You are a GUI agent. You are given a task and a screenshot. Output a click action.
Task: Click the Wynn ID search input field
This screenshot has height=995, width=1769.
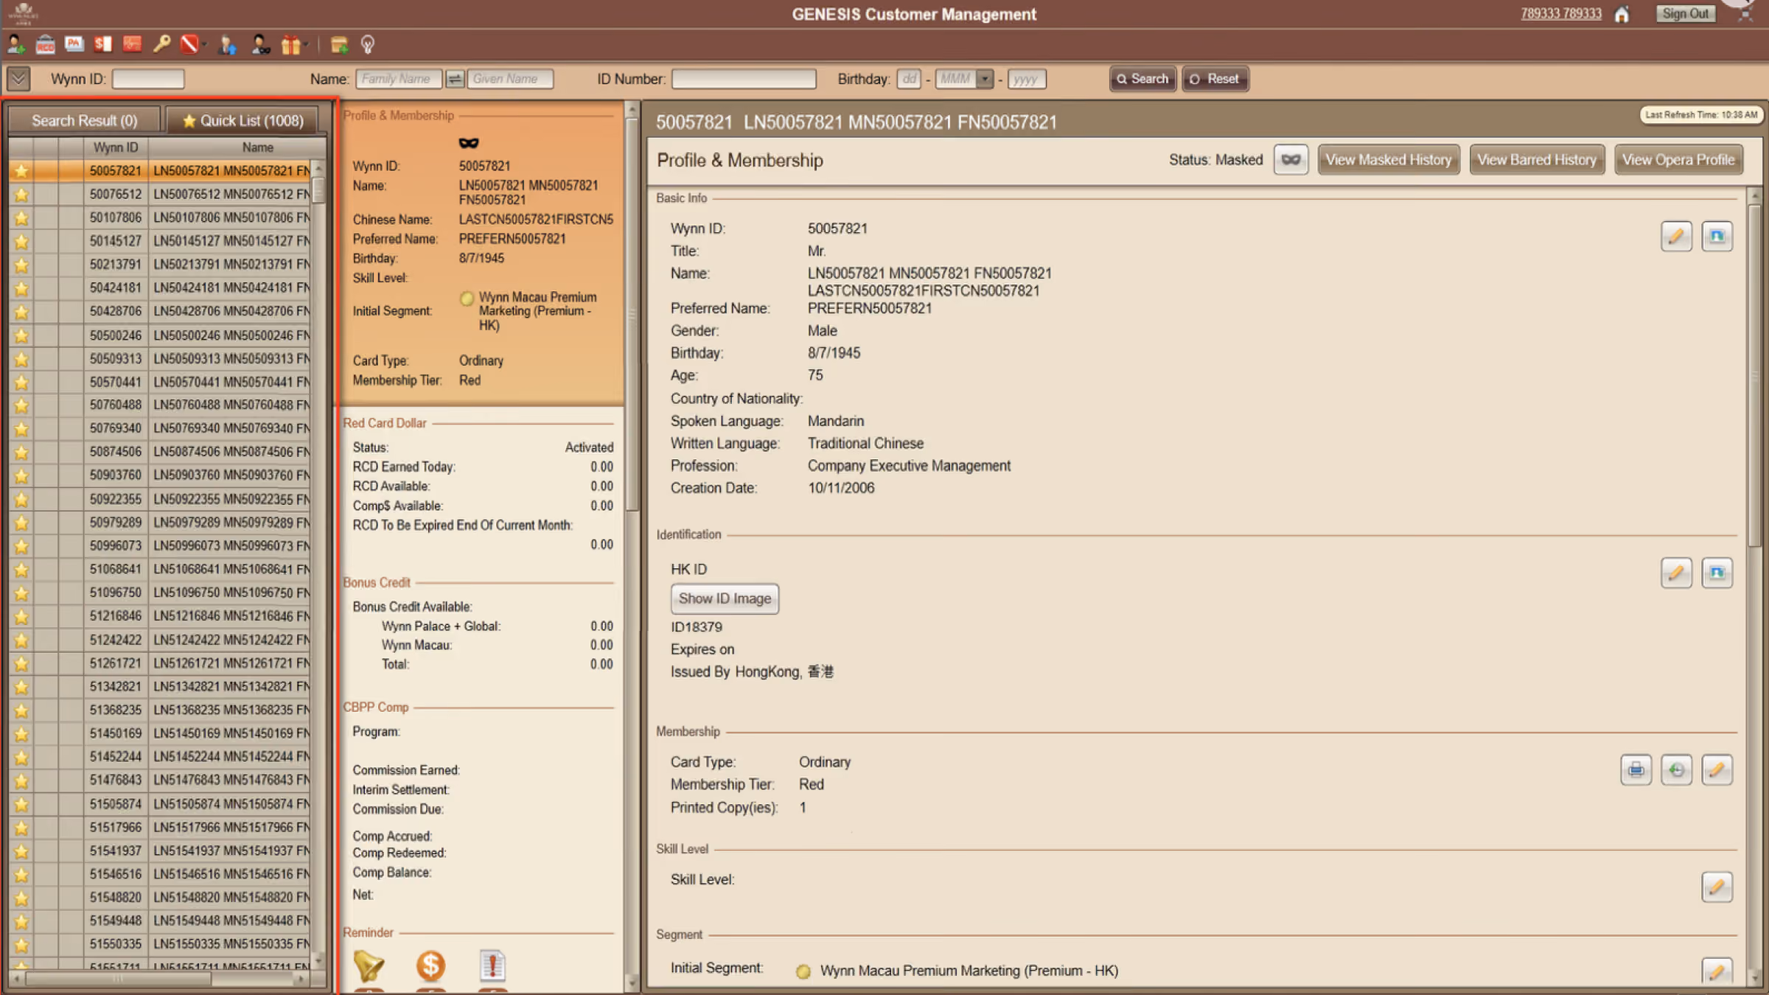[148, 79]
